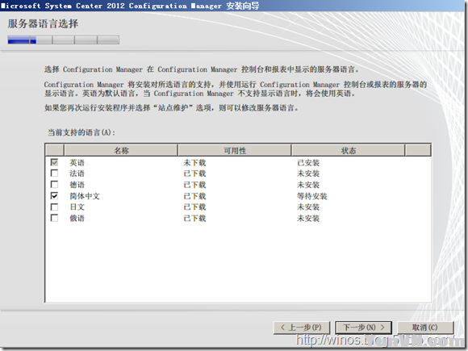
Task: Click 等待安装 status for 简体中文
Action: (312, 196)
